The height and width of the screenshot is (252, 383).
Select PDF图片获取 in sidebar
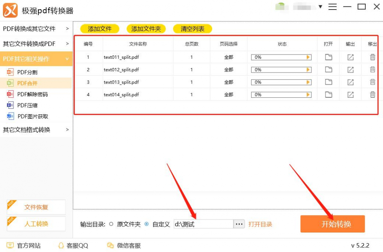(x=36, y=116)
